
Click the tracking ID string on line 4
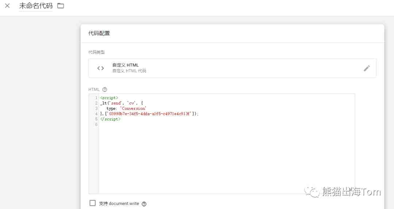point(150,114)
